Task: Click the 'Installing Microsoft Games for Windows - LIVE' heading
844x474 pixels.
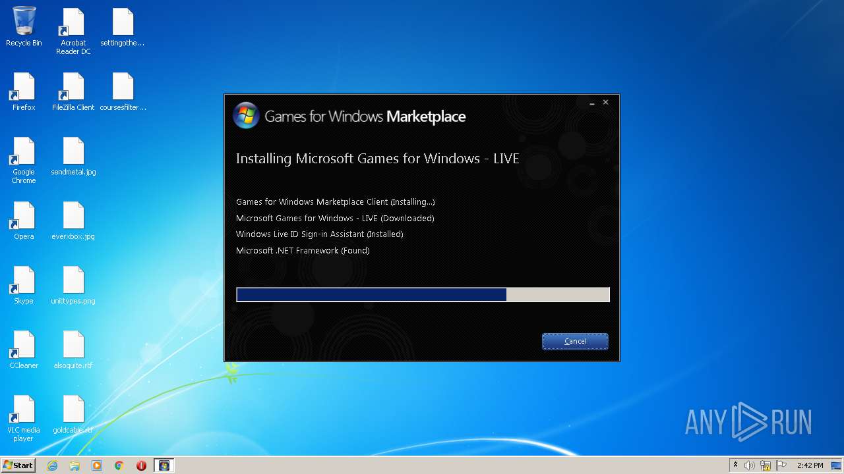Action: coord(378,159)
